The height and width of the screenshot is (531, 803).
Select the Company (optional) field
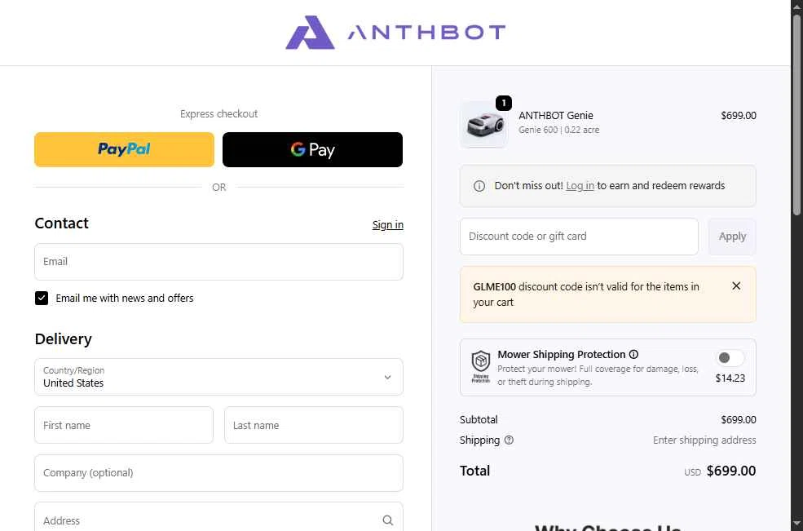[x=218, y=473]
